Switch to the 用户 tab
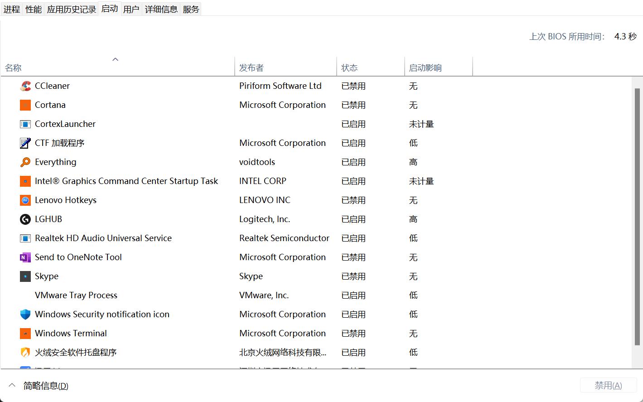 (x=131, y=9)
